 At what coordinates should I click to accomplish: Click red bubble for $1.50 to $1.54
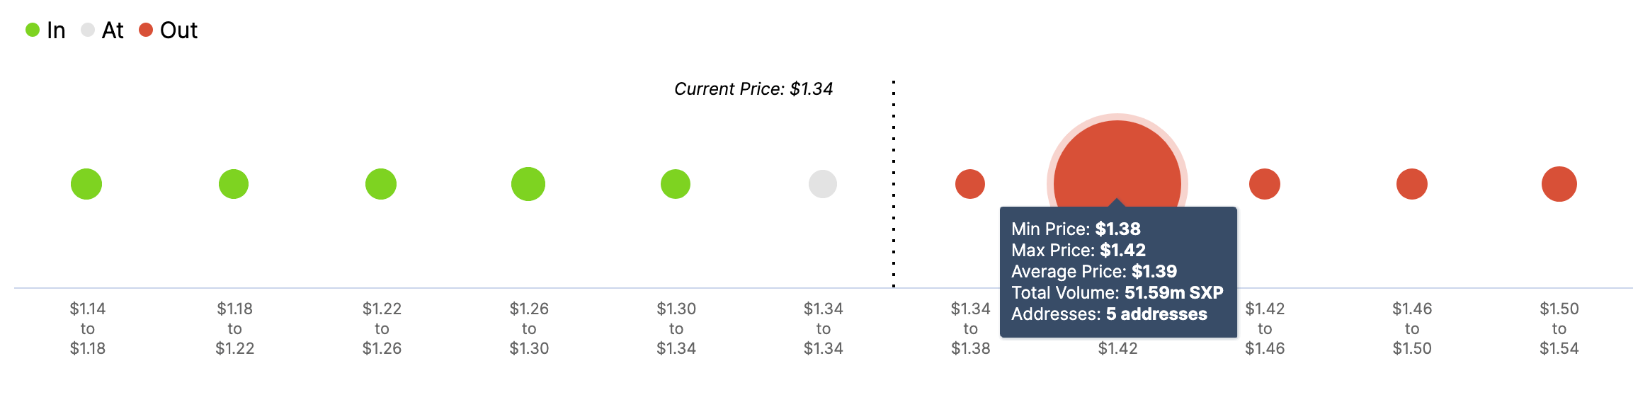[1559, 184]
